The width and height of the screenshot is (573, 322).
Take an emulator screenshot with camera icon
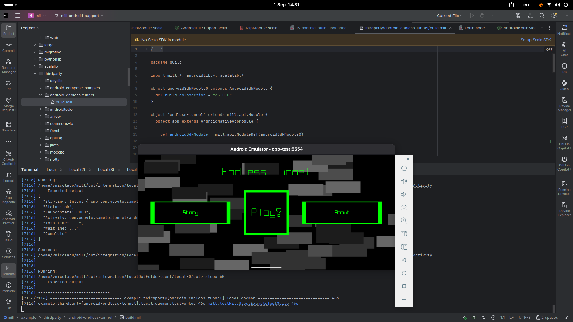(x=404, y=208)
